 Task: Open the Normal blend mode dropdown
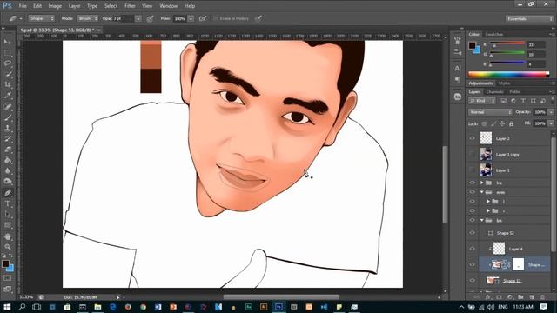[490, 112]
